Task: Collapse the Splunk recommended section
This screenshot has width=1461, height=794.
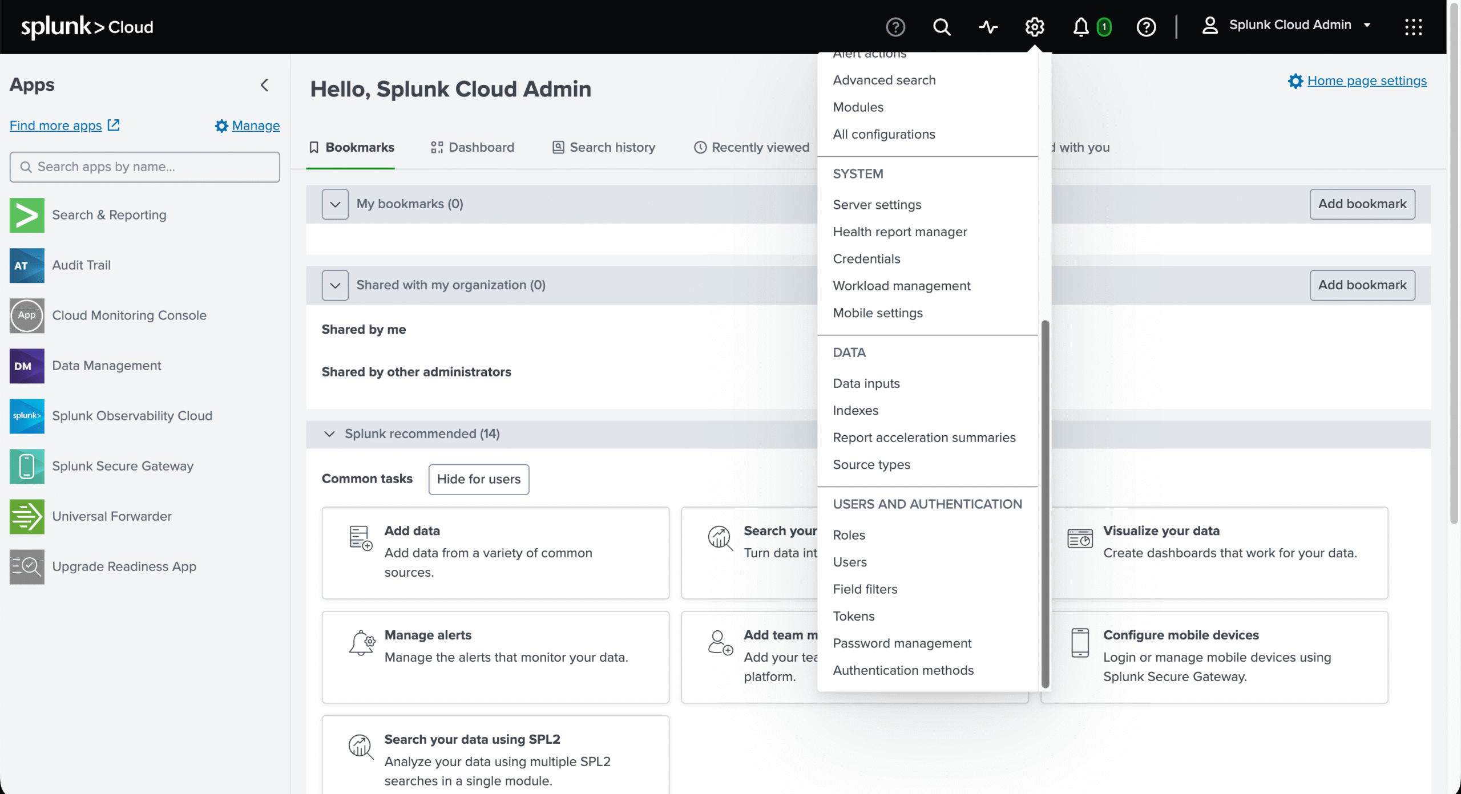Action: point(329,434)
